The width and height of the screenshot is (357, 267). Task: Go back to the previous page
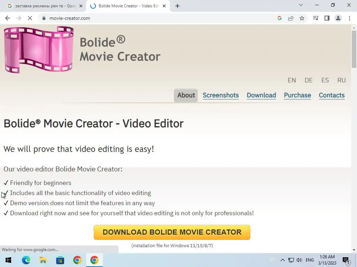point(8,18)
